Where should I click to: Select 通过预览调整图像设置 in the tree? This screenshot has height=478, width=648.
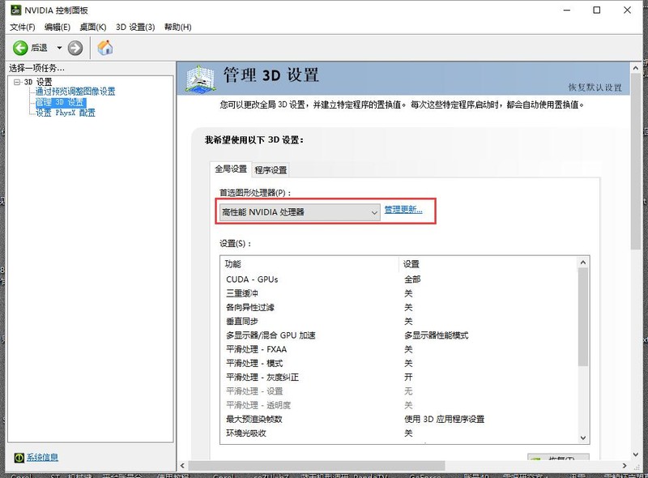pyautogui.click(x=75, y=92)
